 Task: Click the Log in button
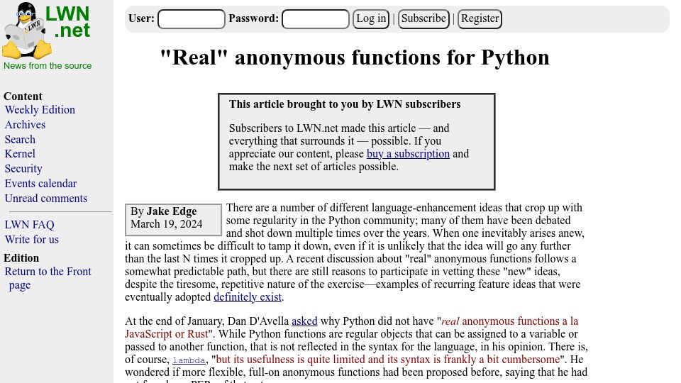[371, 18]
